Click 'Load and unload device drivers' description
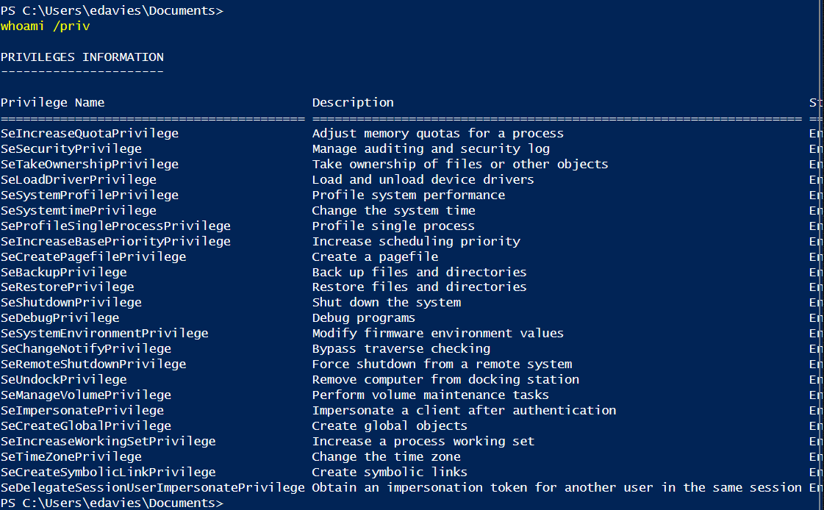Screen dimensions: 824x510 [423, 179]
